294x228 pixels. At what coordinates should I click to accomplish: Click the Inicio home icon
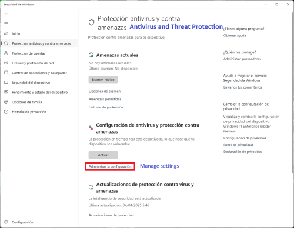pos(6,33)
